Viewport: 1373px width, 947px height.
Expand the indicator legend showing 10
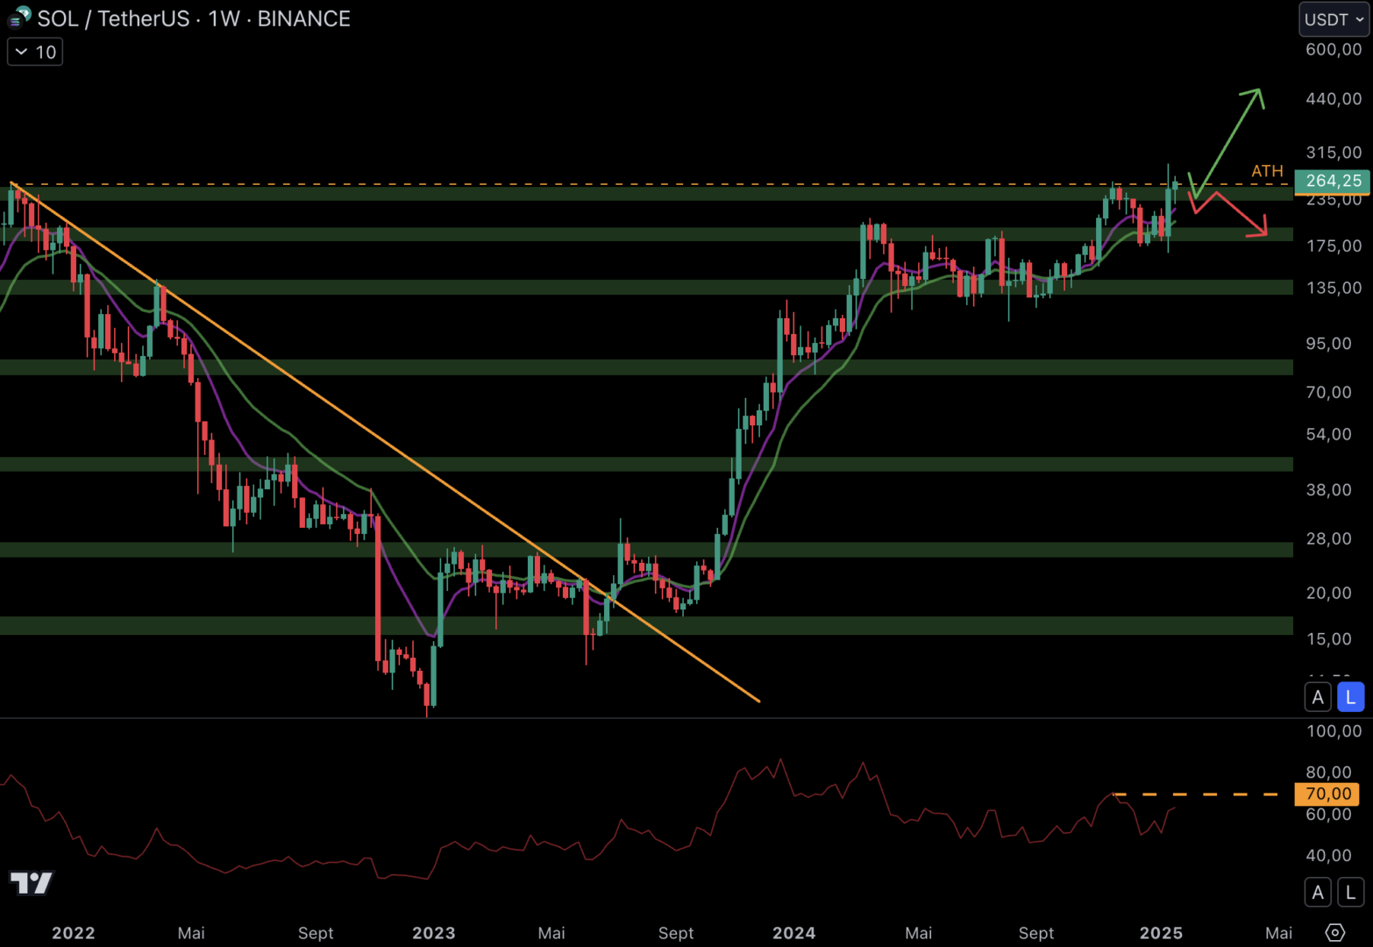click(35, 53)
